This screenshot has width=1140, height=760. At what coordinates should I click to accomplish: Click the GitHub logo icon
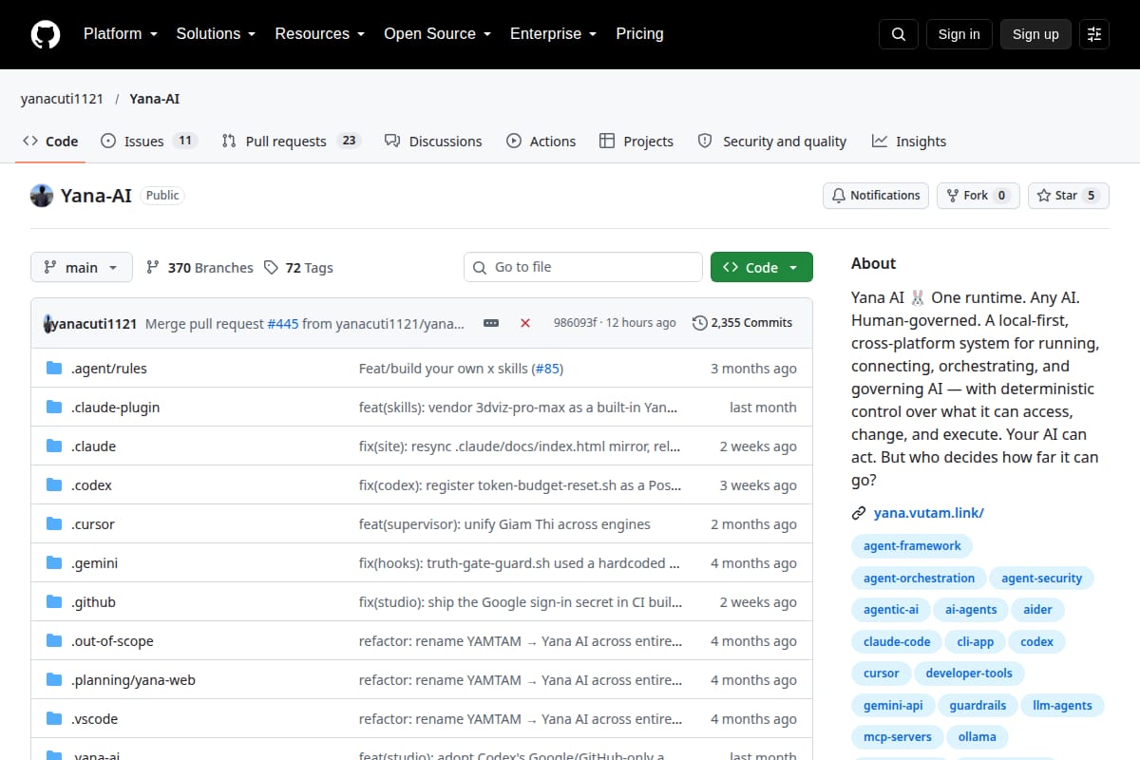46,34
